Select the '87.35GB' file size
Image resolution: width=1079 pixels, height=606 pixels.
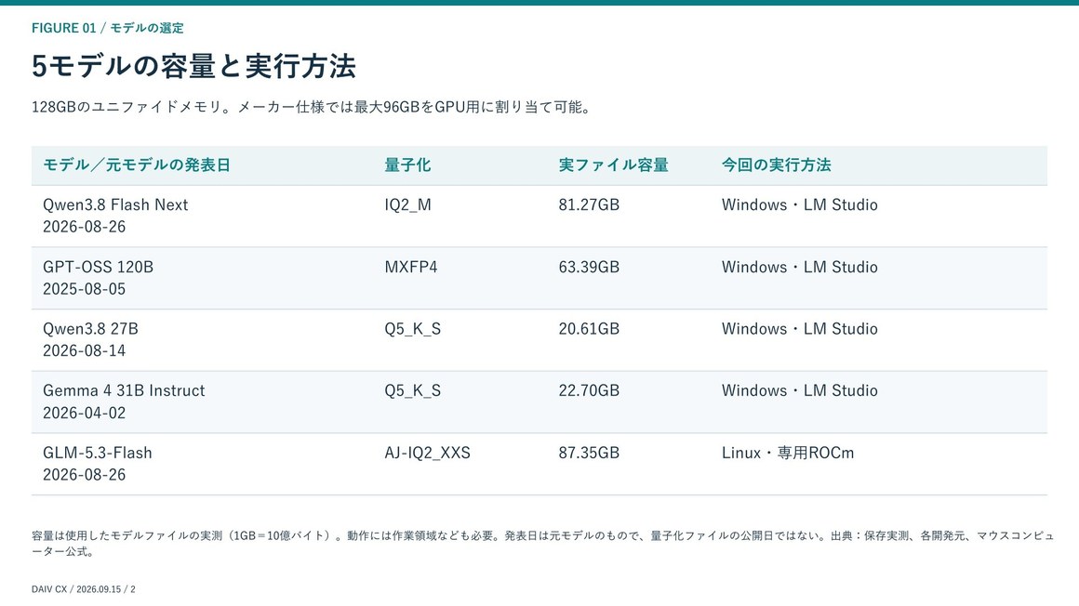[x=589, y=453]
